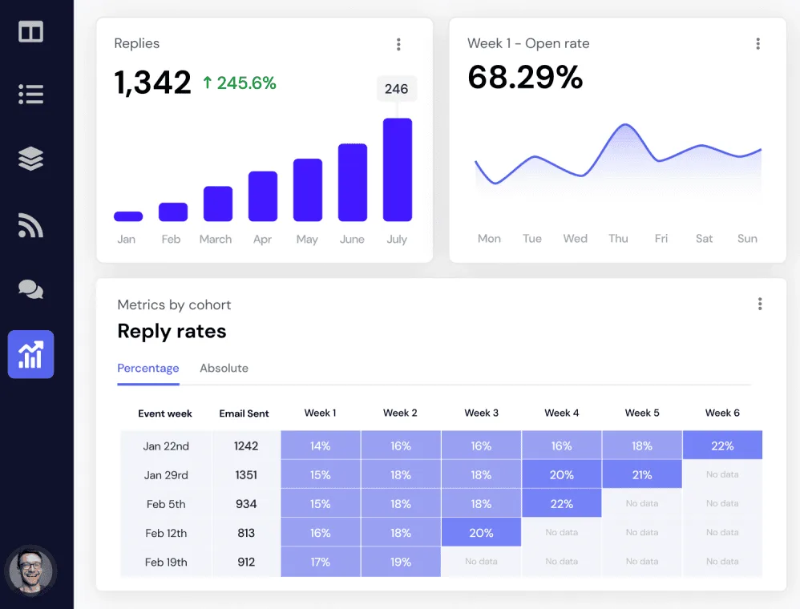Open options menu on Replies card
This screenshot has height=609, width=800.
[398, 44]
